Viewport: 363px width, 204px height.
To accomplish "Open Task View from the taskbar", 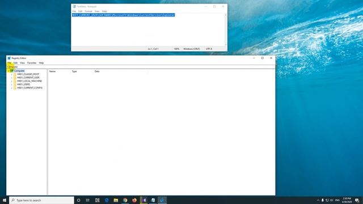I will 88,200.
